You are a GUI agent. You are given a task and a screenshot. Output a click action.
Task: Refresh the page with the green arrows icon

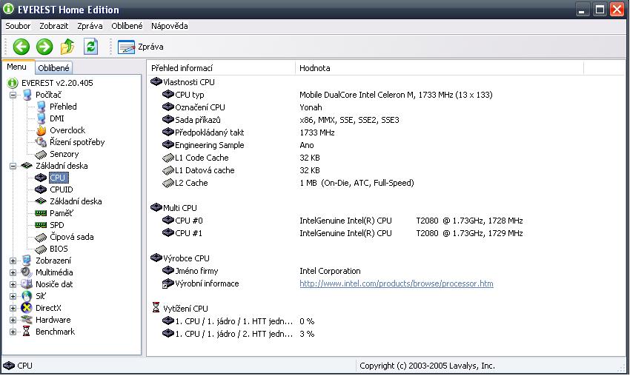[91, 47]
